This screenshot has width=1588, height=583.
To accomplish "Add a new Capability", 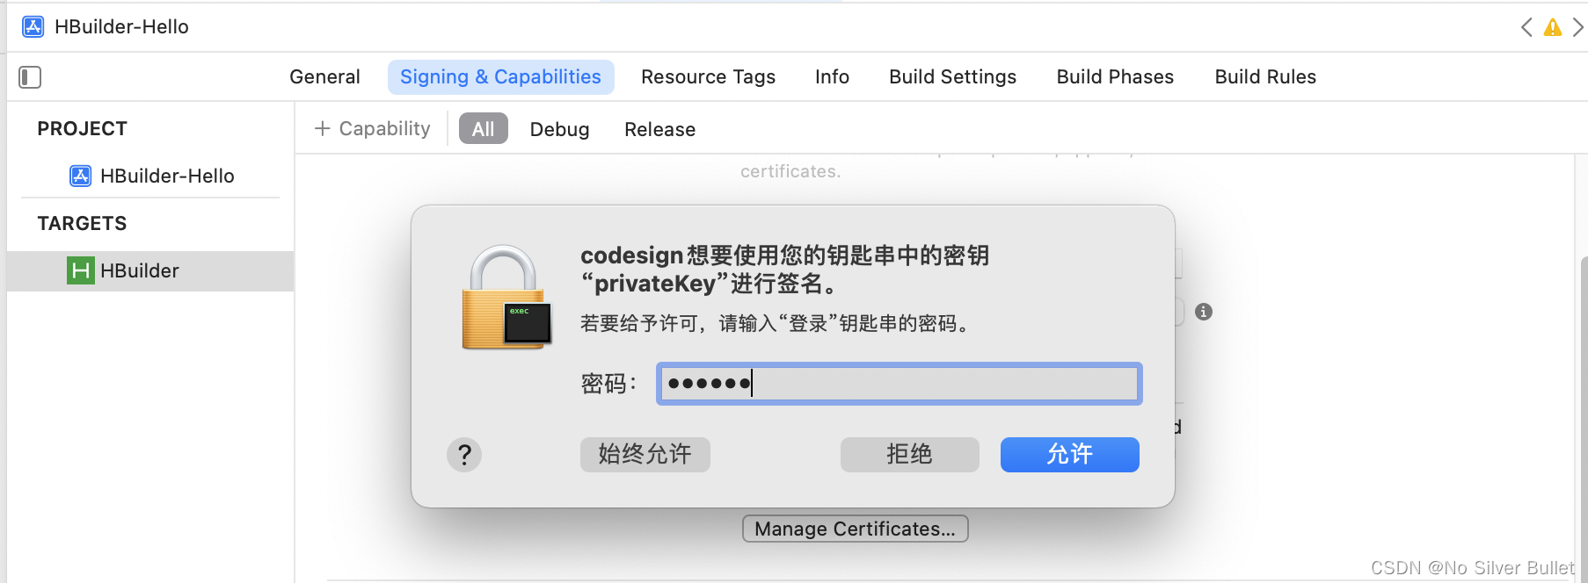I will point(373,129).
